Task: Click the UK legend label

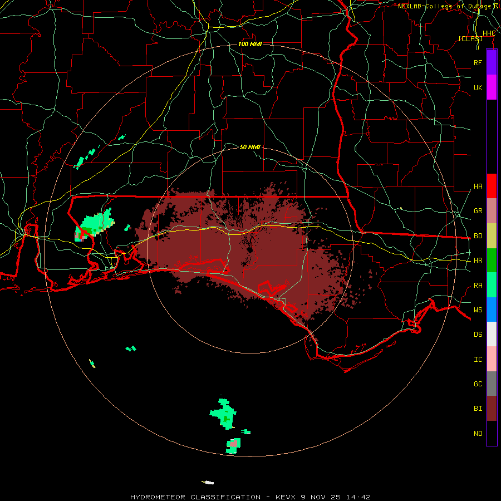Action: pyautogui.click(x=478, y=87)
